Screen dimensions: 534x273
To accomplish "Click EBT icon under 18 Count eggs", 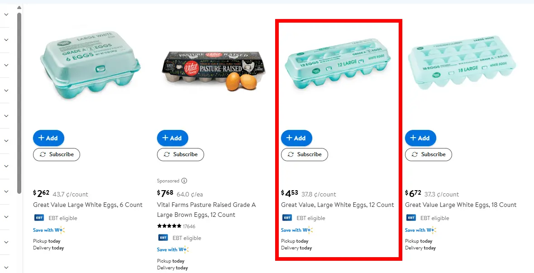I will [x=411, y=218].
